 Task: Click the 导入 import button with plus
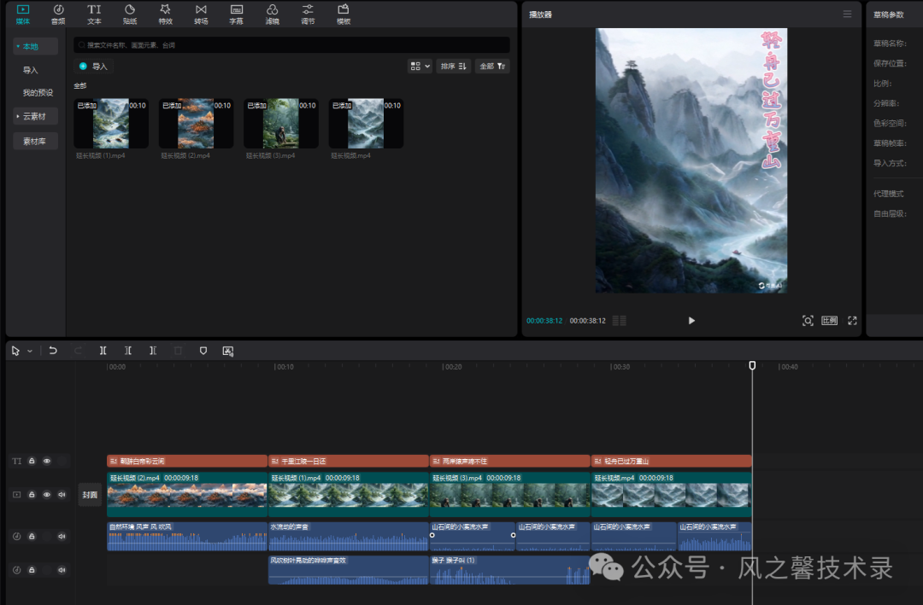tap(94, 67)
